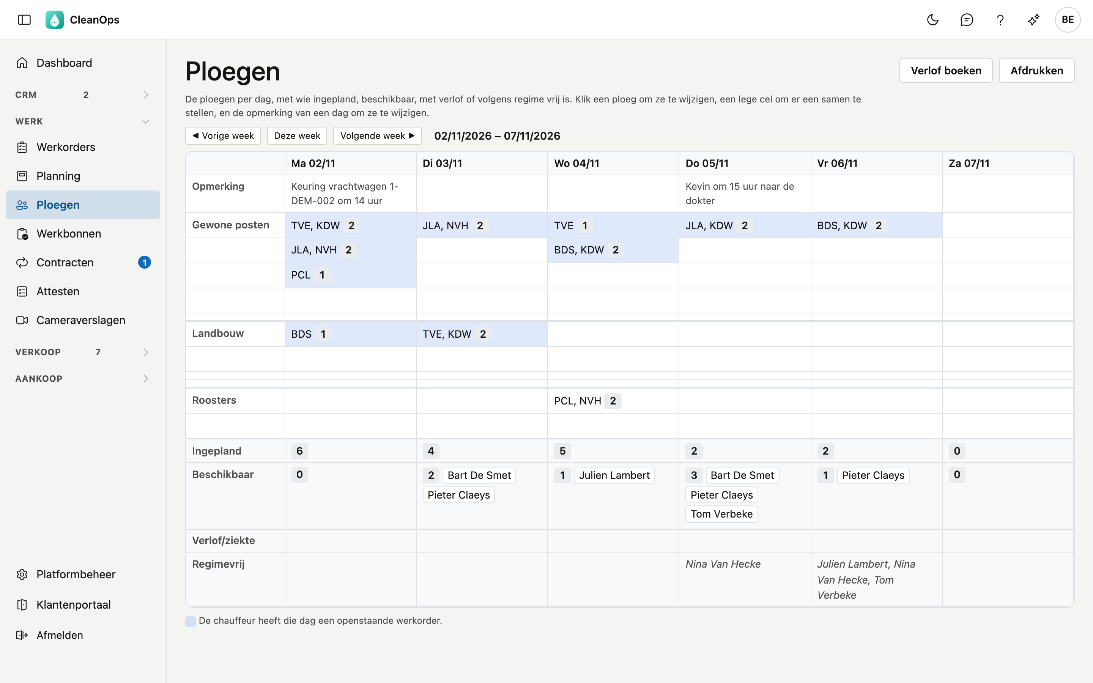
Task: Expand the VERKOOP sidebar section
Action: tap(83, 352)
